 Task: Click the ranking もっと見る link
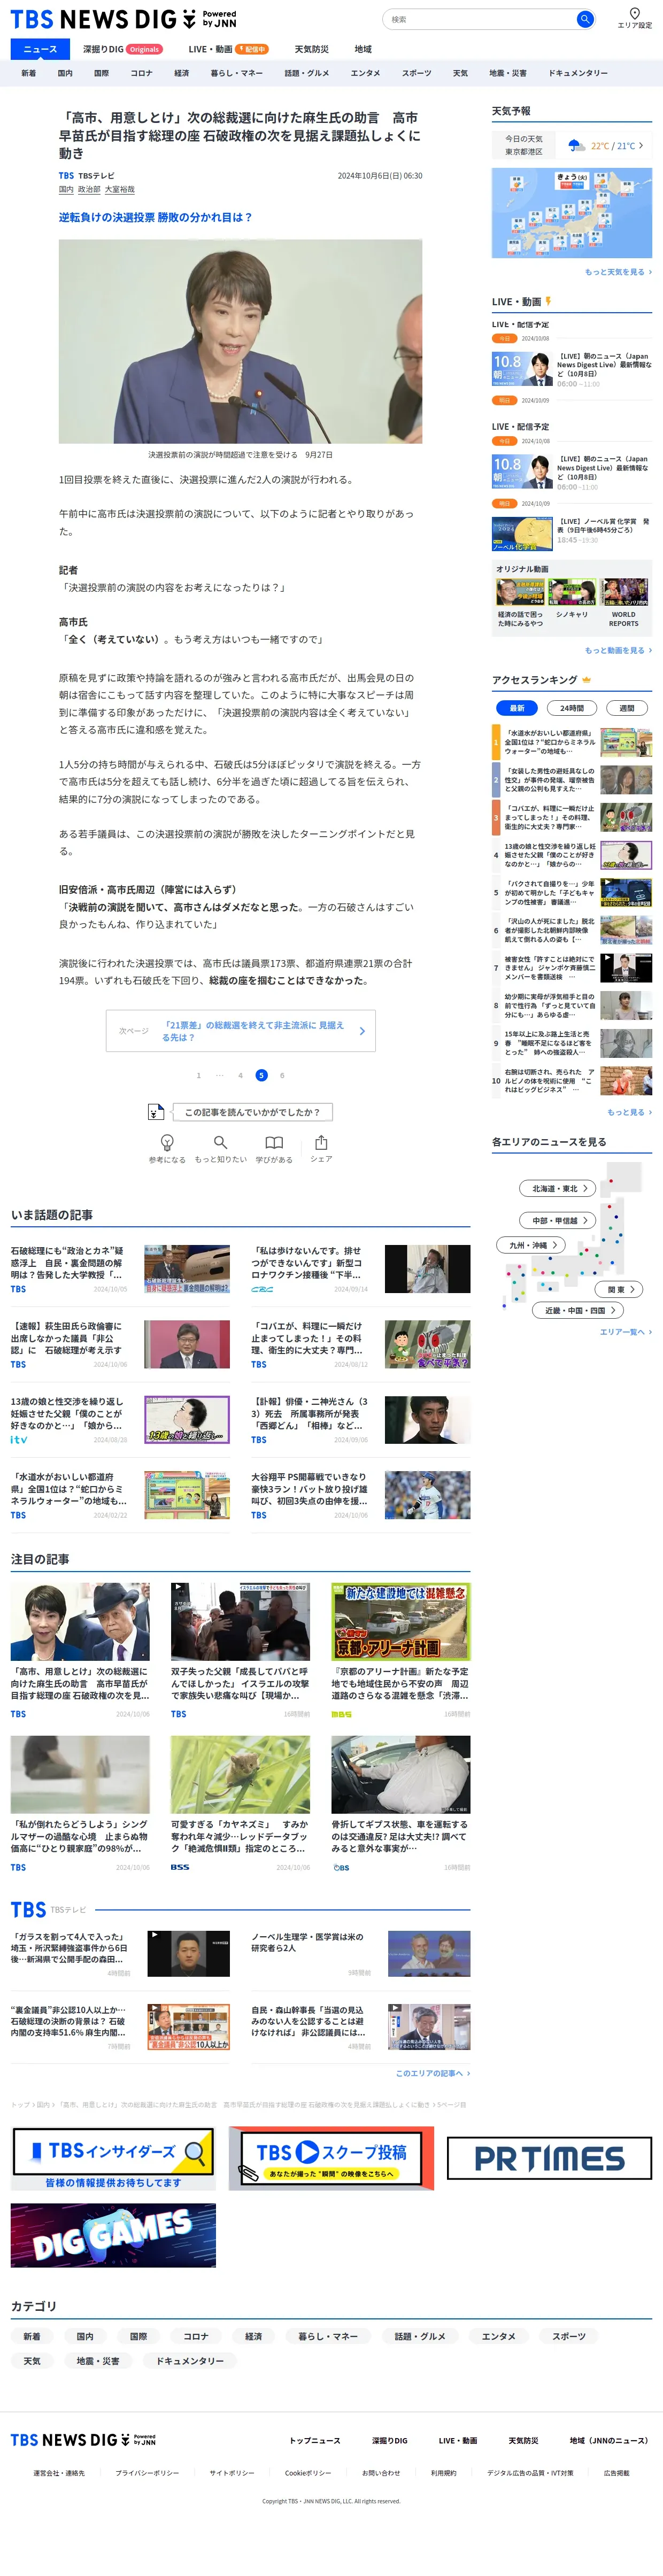[x=629, y=1112]
